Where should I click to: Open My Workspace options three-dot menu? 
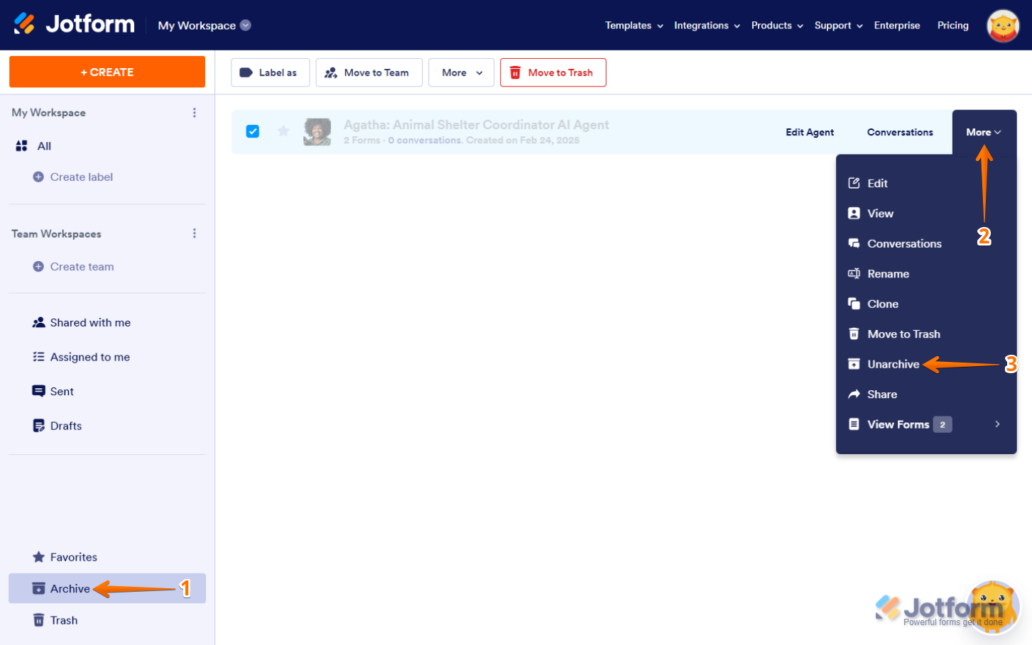195,113
